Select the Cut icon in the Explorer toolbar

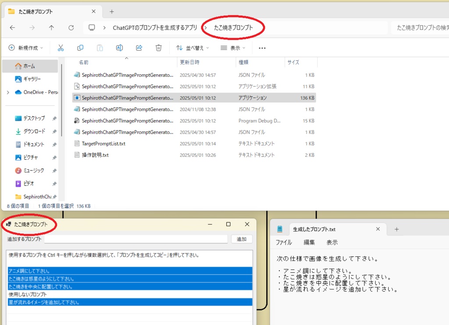point(61,47)
